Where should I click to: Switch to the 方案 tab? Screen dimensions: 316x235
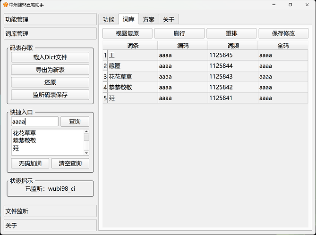pos(148,19)
